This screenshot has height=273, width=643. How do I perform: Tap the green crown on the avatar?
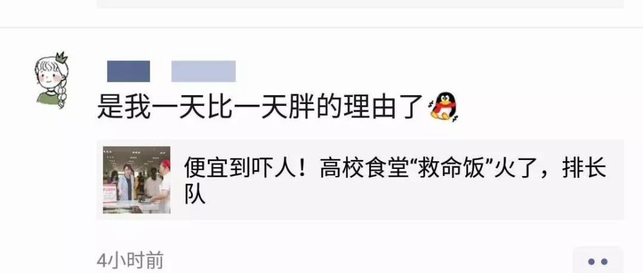(x=62, y=58)
